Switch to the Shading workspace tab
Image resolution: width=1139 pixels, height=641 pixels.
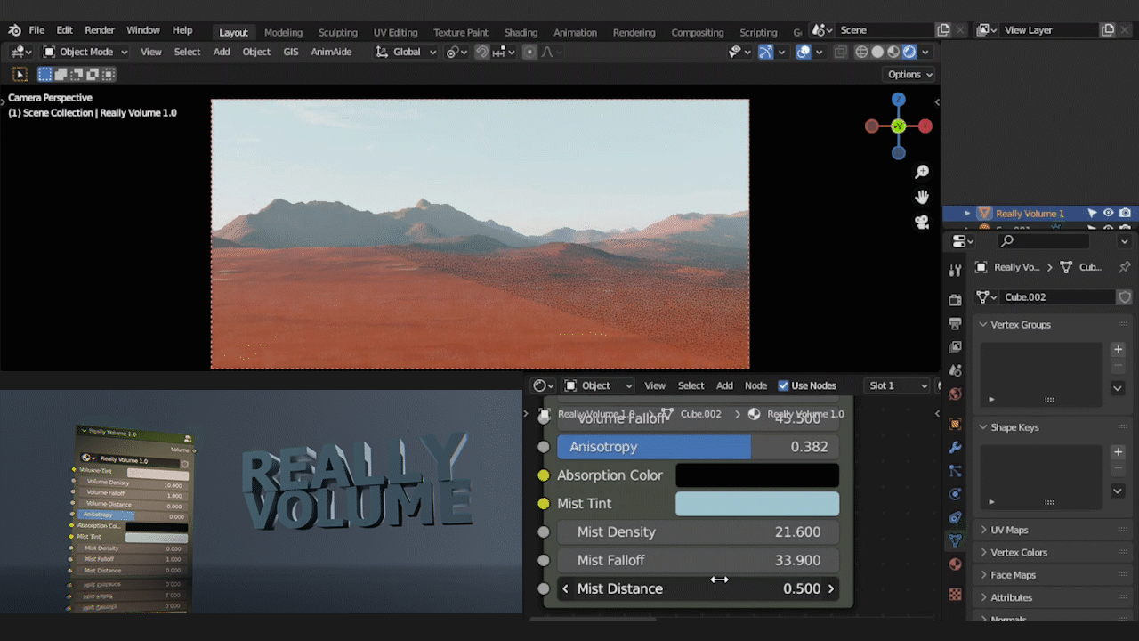pyautogui.click(x=521, y=32)
